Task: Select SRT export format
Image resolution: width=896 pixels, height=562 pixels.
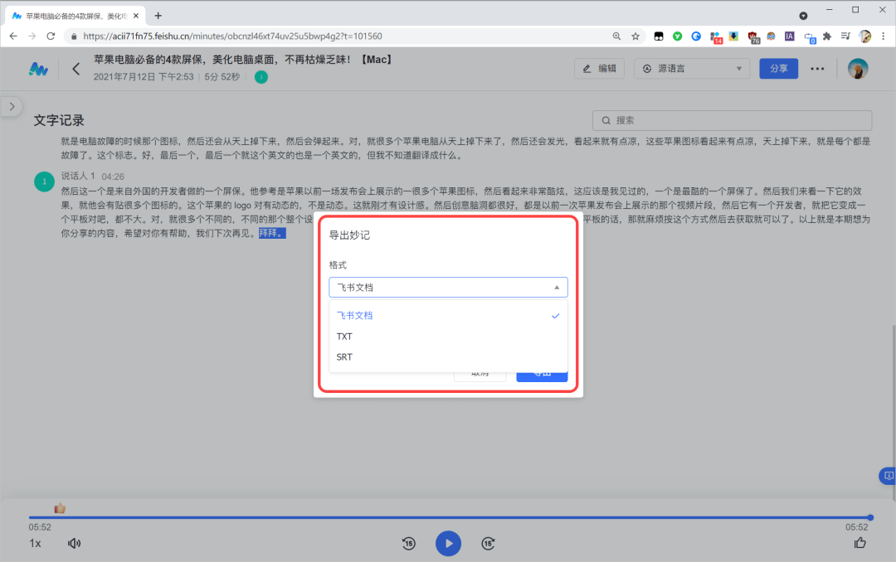Action: pyautogui.click(x=448, y=357)
